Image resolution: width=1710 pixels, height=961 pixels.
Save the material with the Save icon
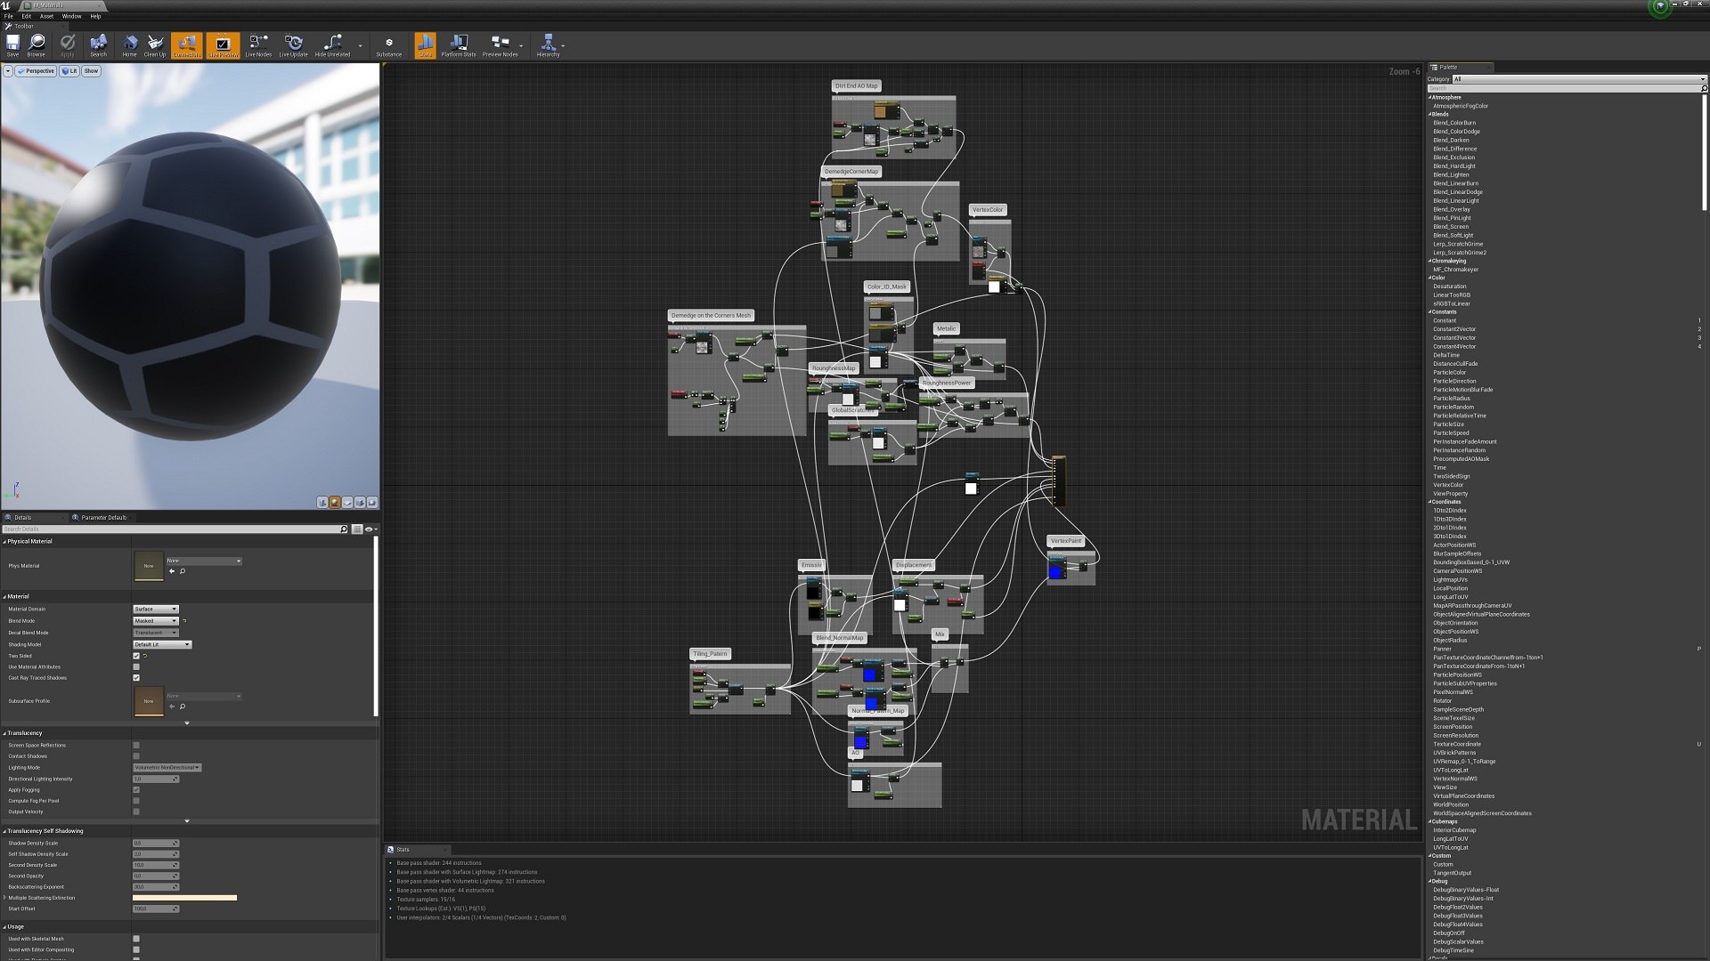coord(12,45)
